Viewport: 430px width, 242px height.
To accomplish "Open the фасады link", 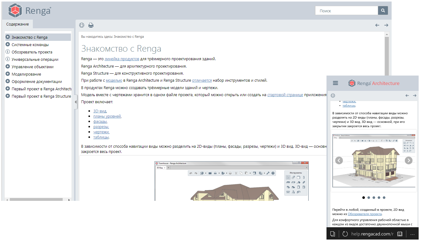I will pyautogui.click(x=100, y=121).
